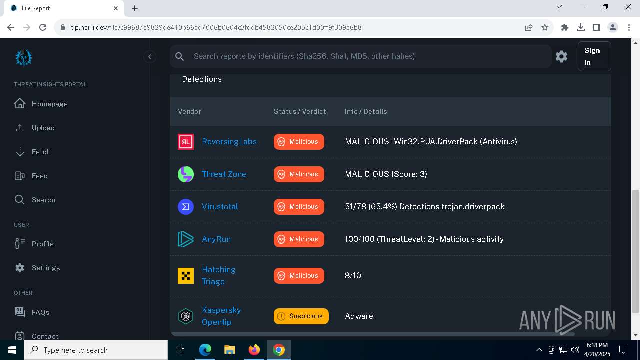Select the text '51/78 (65.4%) Detections trojan.driverpack'
The width and height of the screenshot is (640, 360).
pos(425,206)
